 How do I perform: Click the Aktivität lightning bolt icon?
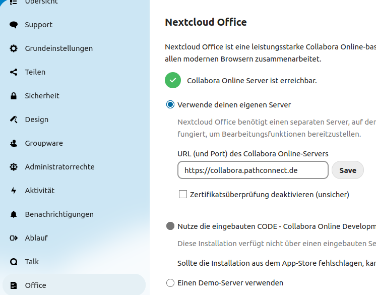tap(14, 191)
